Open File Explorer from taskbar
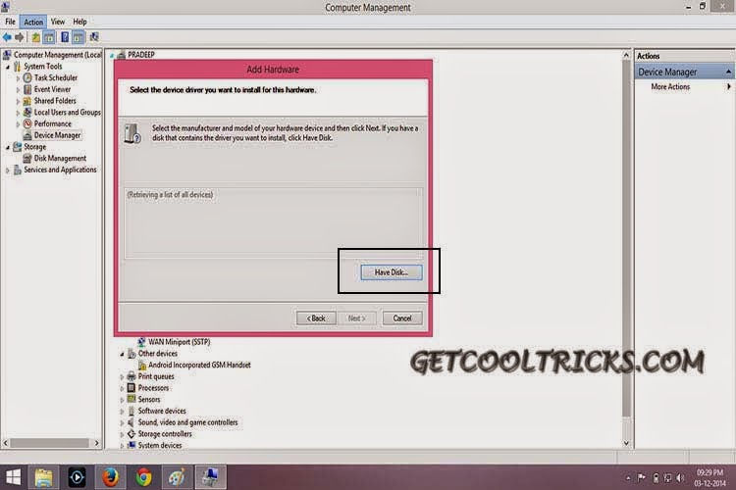Viewport: 736px width, 490px height. [43, 477]
